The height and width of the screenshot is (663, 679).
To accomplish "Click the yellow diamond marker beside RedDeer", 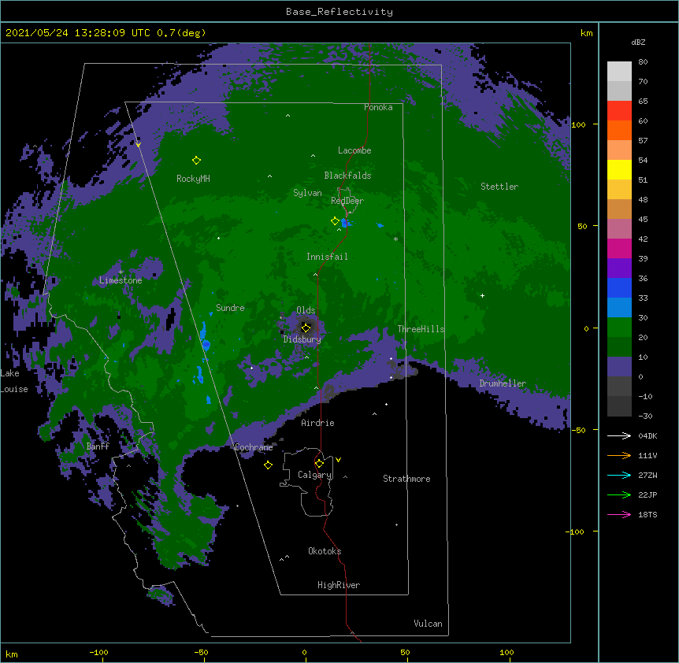I will point(335,221).
